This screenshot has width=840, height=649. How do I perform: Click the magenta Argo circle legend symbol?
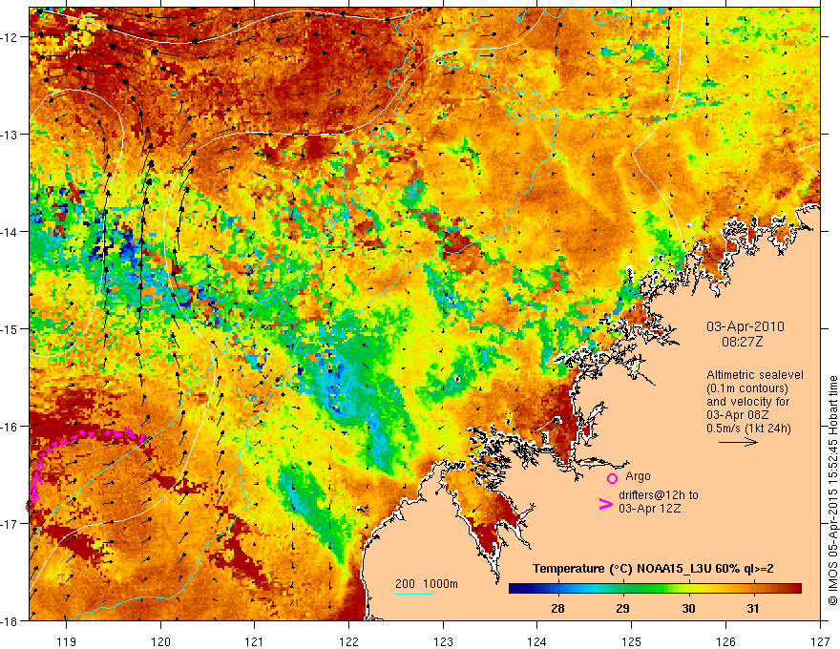612,478
